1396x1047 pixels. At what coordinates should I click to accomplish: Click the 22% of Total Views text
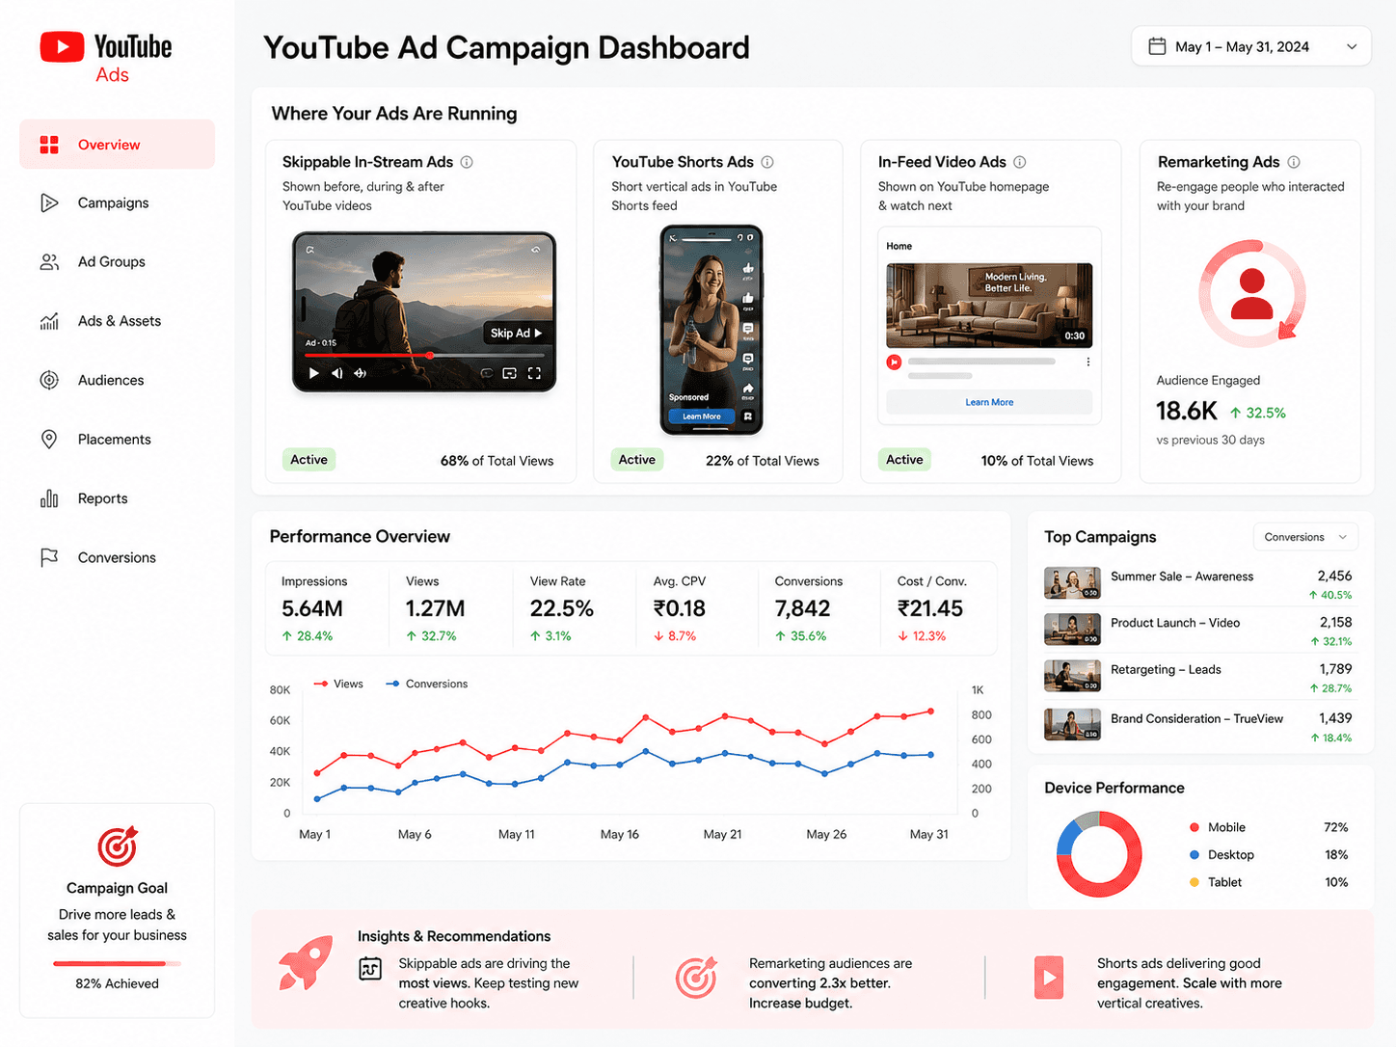[763, 461]
